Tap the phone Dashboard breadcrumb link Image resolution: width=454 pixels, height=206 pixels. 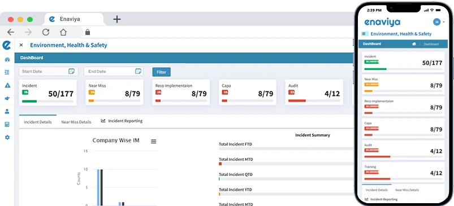431,44
